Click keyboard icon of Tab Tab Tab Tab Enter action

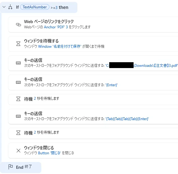click(x=19, y=116)
